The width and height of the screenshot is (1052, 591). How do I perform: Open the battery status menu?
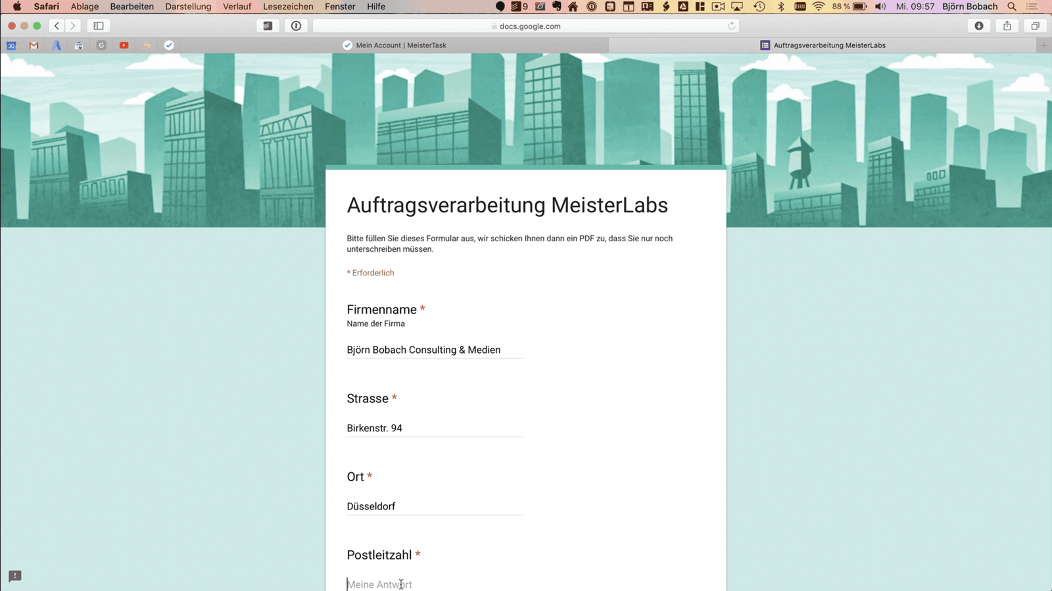point(850,7)
